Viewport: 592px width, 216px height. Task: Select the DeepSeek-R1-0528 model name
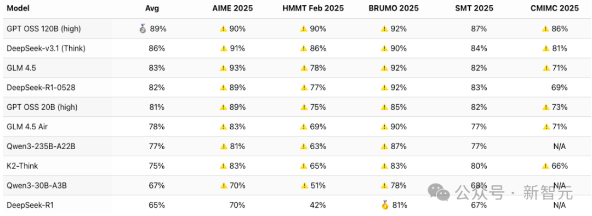(41, 88)
